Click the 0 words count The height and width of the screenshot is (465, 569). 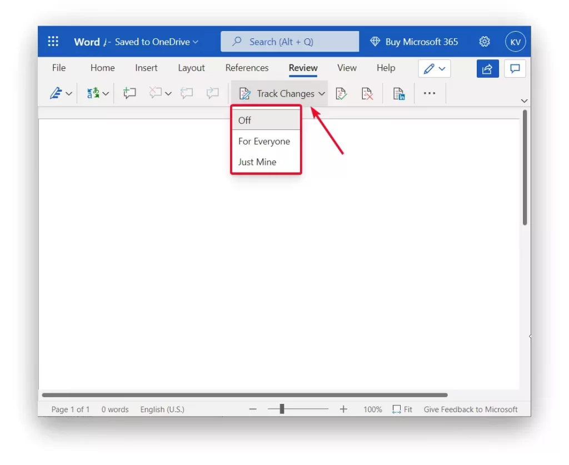click(x=115, y=409)
